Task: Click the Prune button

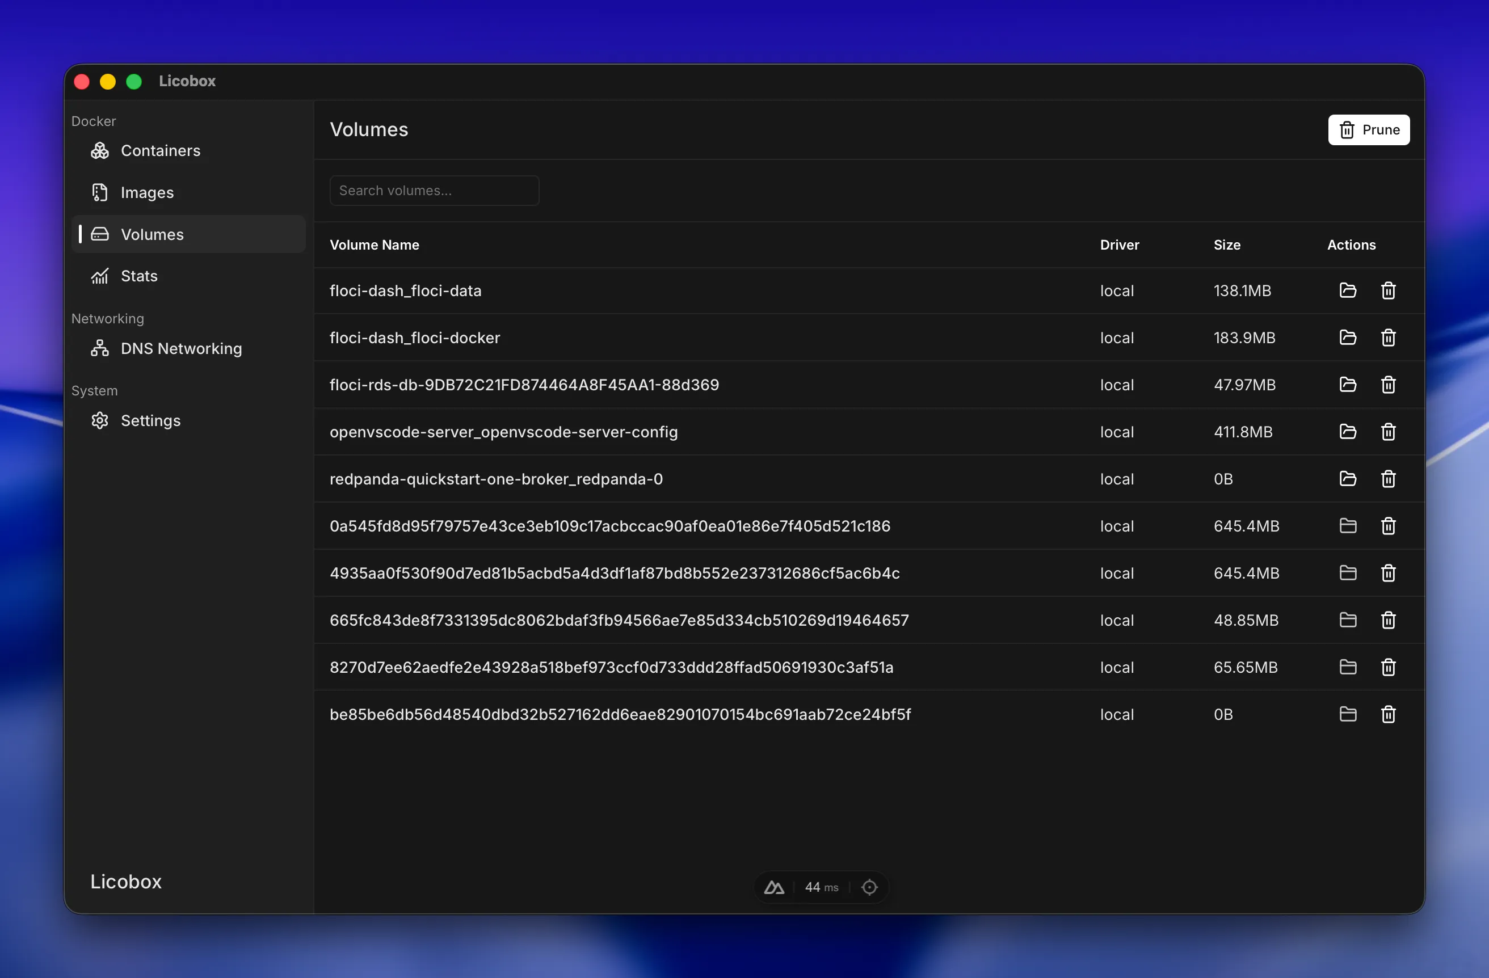Action: [x=1368, y=129]
